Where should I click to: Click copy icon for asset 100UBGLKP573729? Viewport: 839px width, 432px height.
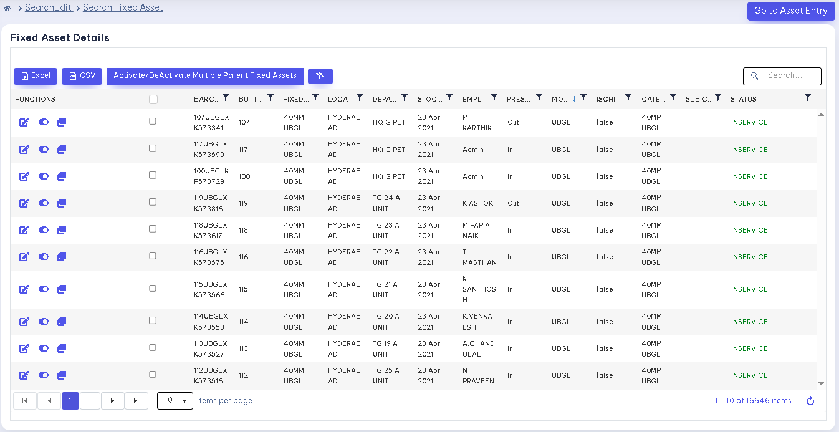pyautogui.click(x=62, y=176)
